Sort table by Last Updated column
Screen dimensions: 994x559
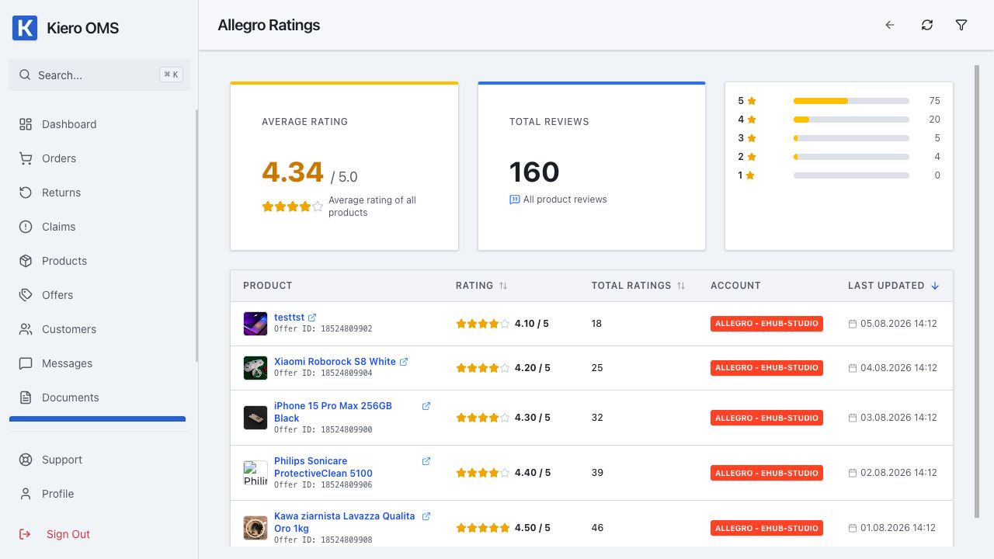(935, 286)
